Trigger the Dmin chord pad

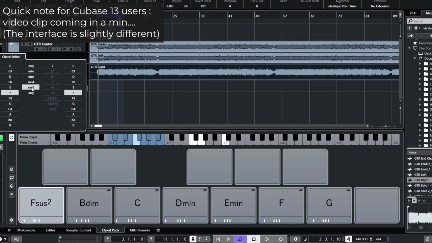tap(185, 206)
